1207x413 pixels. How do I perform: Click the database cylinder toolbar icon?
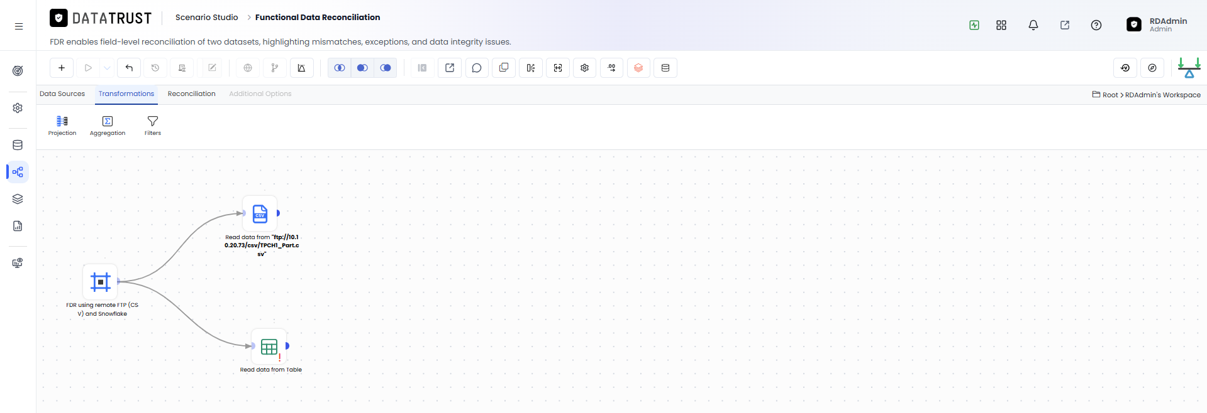click(665, 68)
